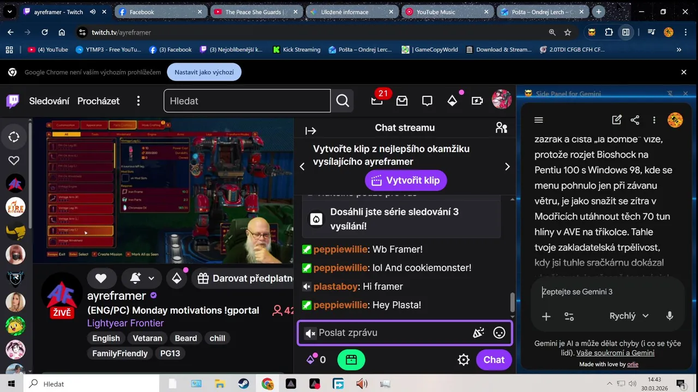Open the Sledování navigation item
The image size is (698, 392).
pyautogui.click(x=49, y=101)
